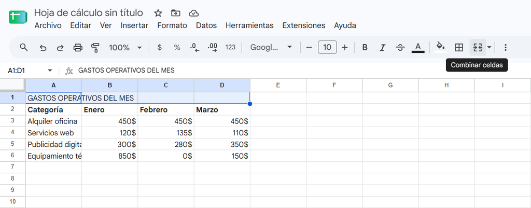Open the Archivo menu
531x208 pixels.
[48, 25]
